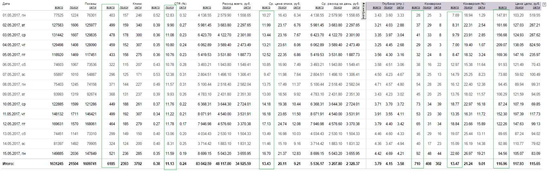Sort by Ср. расход за день всего
This screenshot has width=548, height=173.
(x=320, y=7)
